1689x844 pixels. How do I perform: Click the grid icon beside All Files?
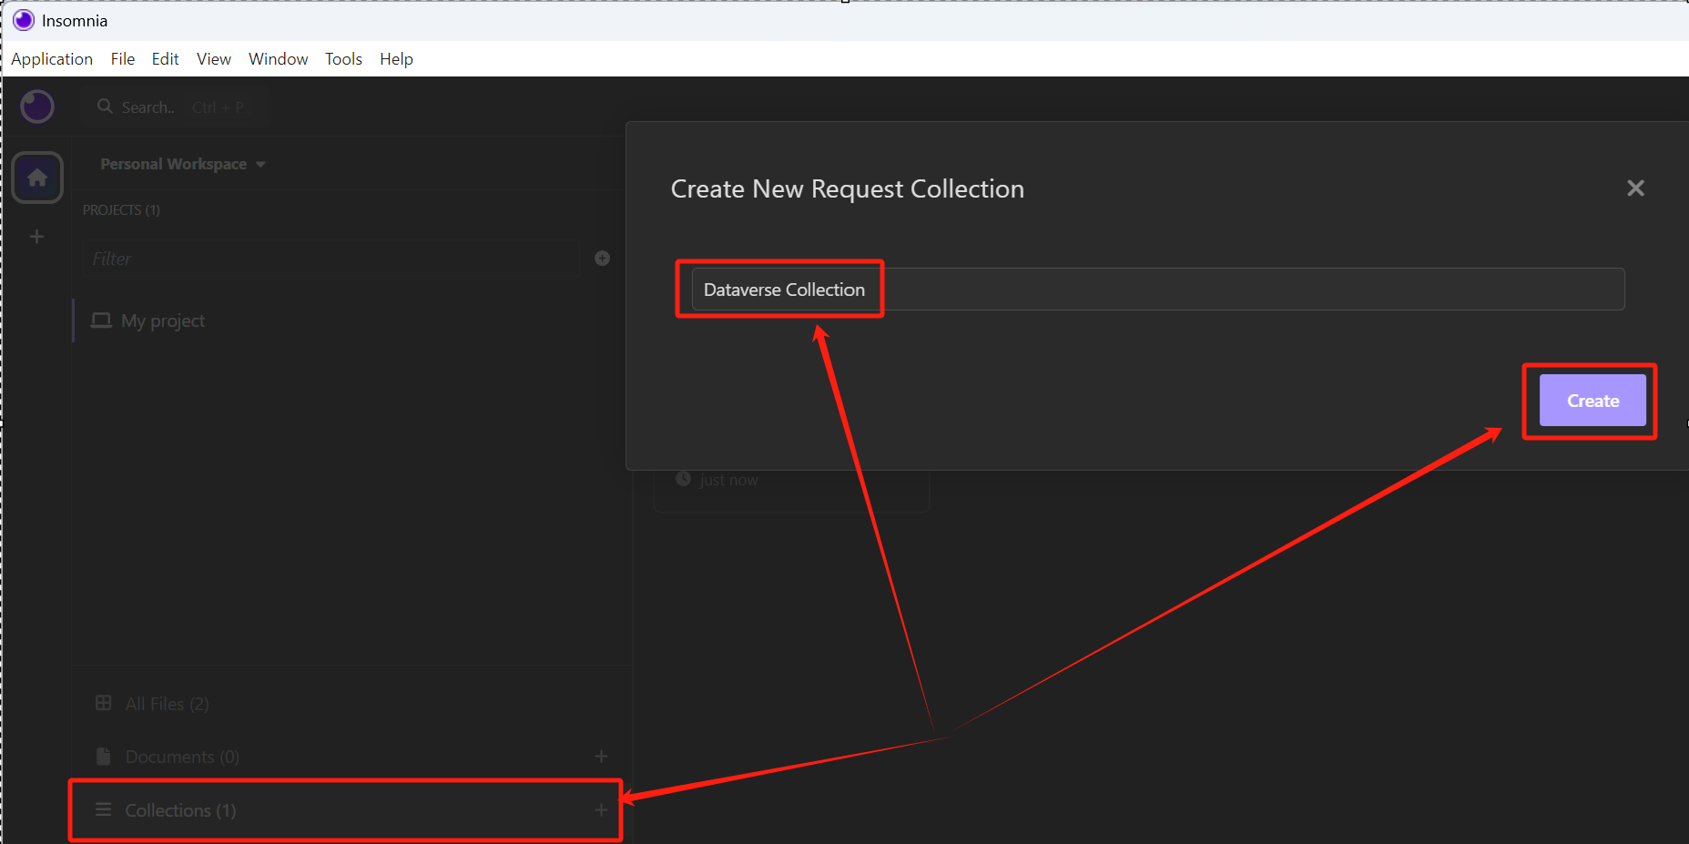[x=104, y=703]
